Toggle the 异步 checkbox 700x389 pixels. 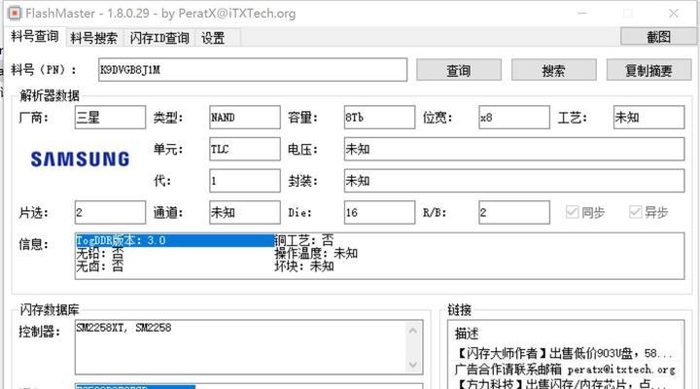(x=648, y=212)
